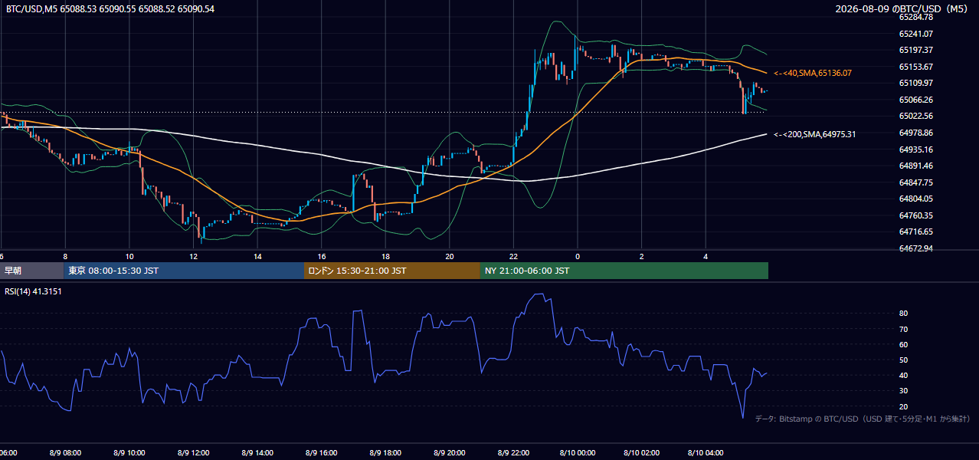Click hour tick 14 under the candlestick chart

(x=257, y=257)
